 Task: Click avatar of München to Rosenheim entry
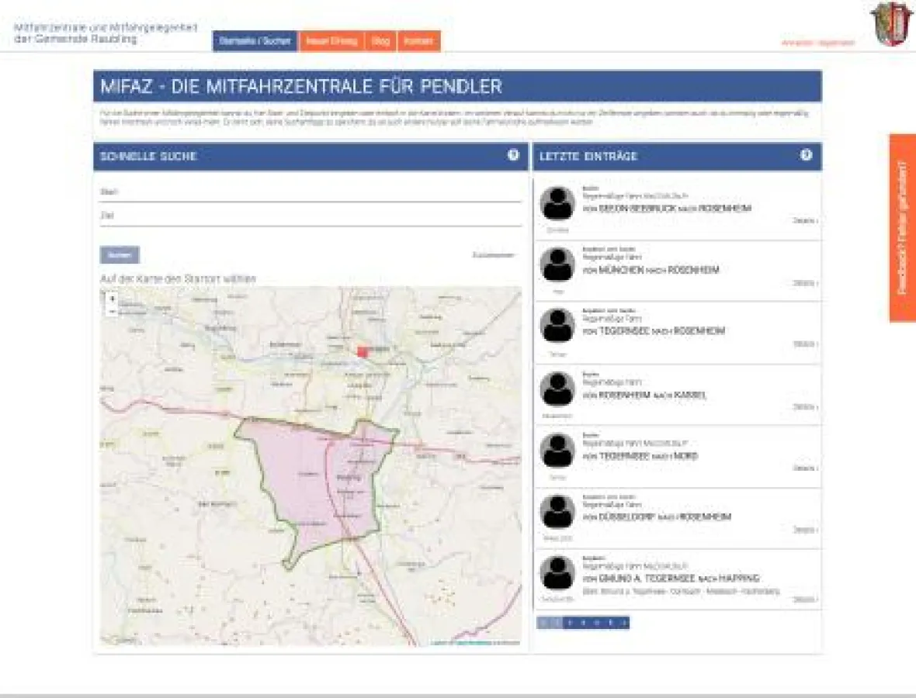(x=557, y=264)
